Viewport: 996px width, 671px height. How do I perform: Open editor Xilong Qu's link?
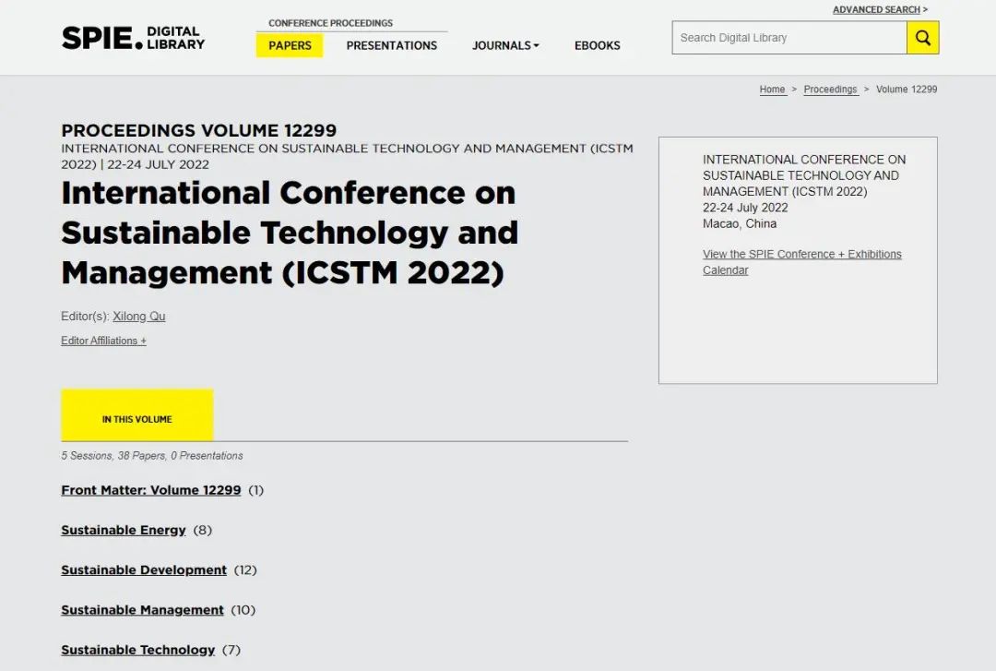pos(139,316)
